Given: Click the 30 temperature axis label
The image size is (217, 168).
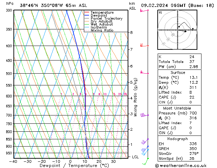Looking at the screenshot, I should point(113,161).
